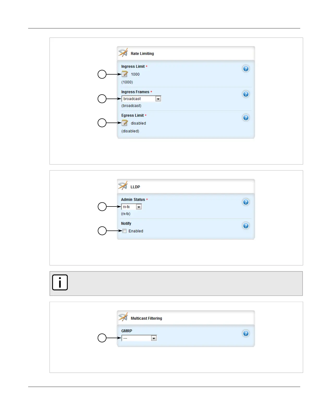Show help for LLDP Admin Status
Viewport: 319px width, 413px height.
pos(246,202)
